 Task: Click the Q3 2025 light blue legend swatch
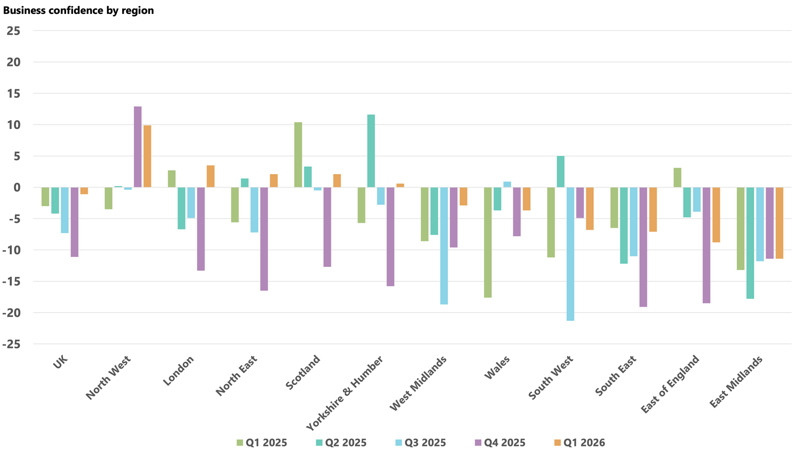(x=399, y=443)
